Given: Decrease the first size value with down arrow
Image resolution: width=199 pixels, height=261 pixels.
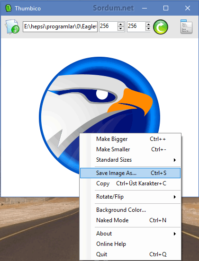Looking at the screenshot, I should pos(121,29).
